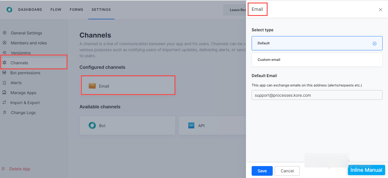Select the Default email type option
The height and width of the screenshot is (178, 388).
point(317,43)
